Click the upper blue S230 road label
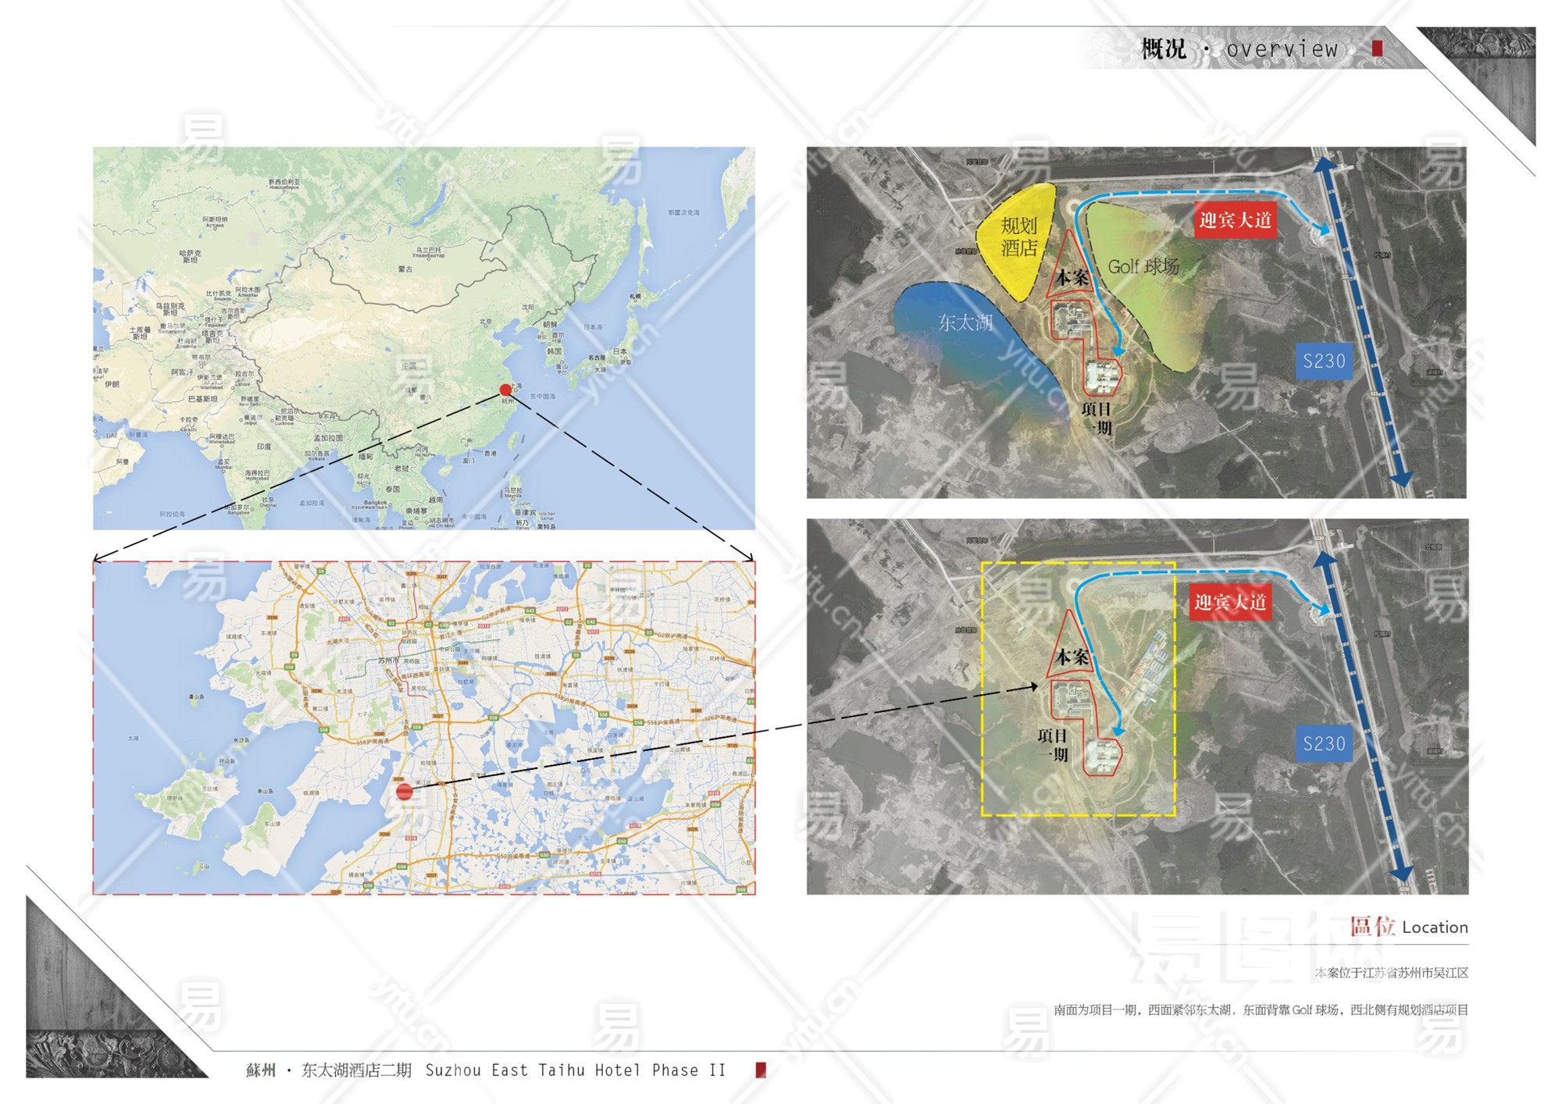 coord(1324,361)
